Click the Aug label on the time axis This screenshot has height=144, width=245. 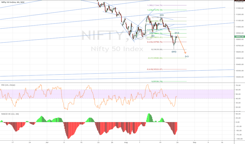(126, 142)
